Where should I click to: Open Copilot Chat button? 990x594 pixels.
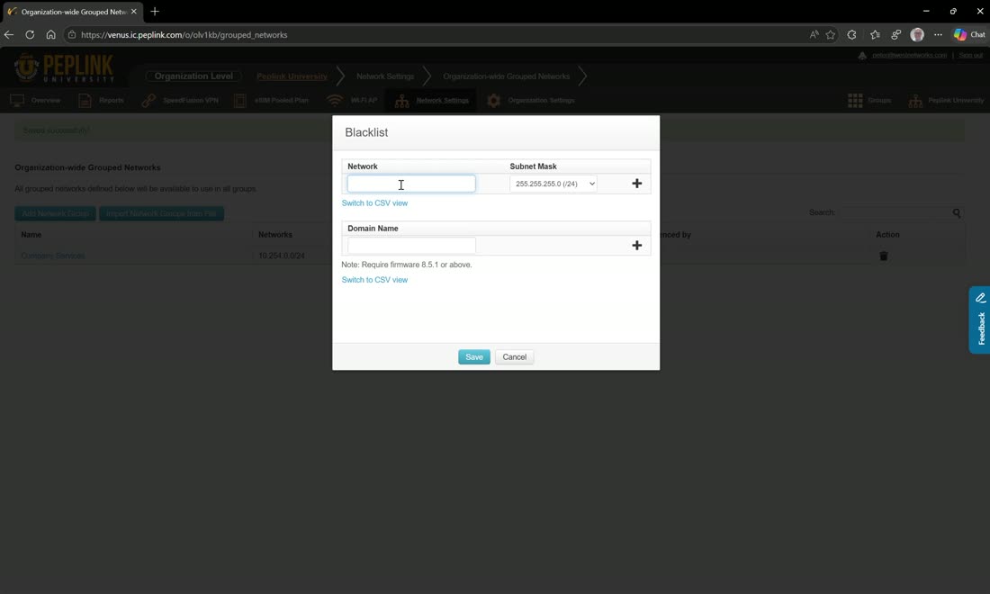click(970, 35)
